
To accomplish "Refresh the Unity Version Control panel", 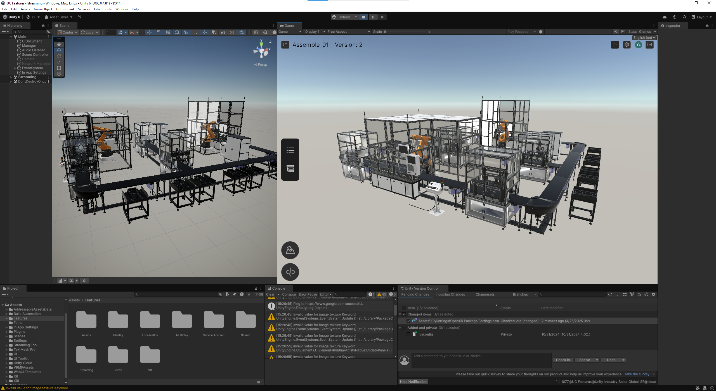I will click(610, 294).
